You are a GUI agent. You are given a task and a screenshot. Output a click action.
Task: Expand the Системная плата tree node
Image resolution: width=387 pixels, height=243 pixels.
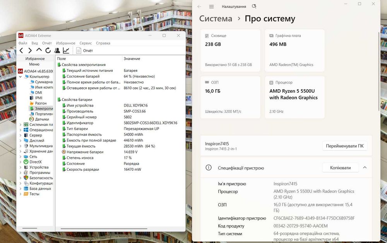pos(20,125)
